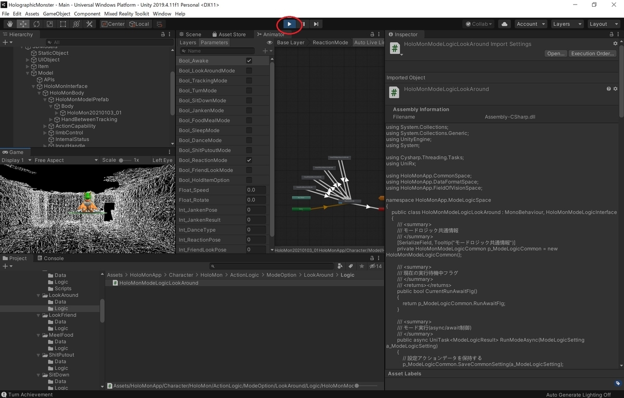
Task: Open Display 1 dropdown in Game view
Action: tap(17, 161)
